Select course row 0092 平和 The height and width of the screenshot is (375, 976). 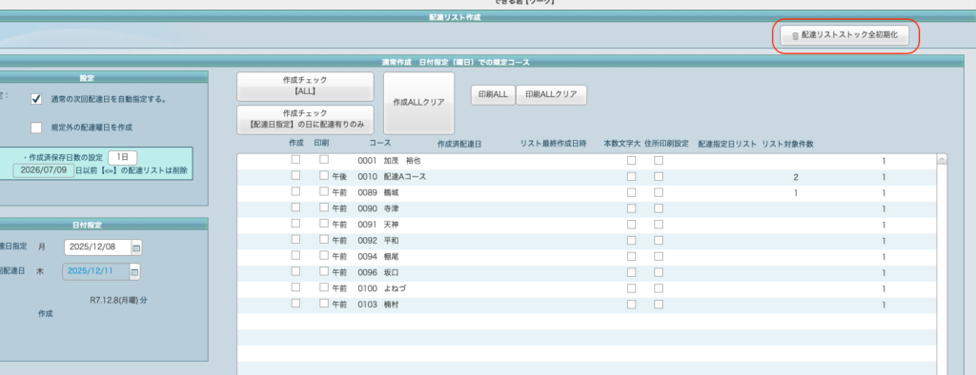click(586, 242)
